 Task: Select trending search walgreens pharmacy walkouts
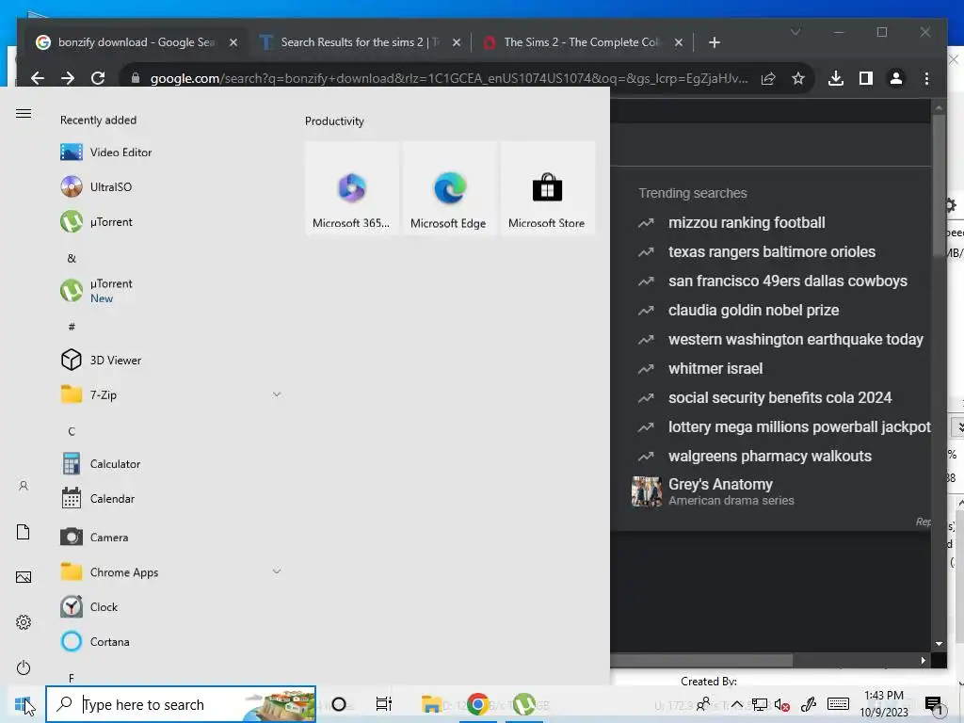coord(770,457)
